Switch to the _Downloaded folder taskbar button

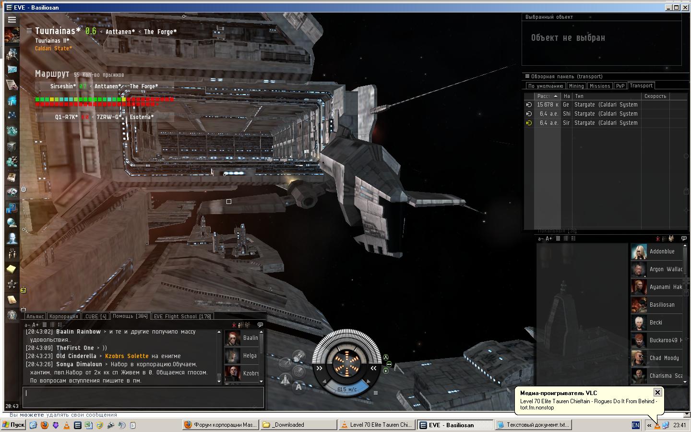(299, 425)
